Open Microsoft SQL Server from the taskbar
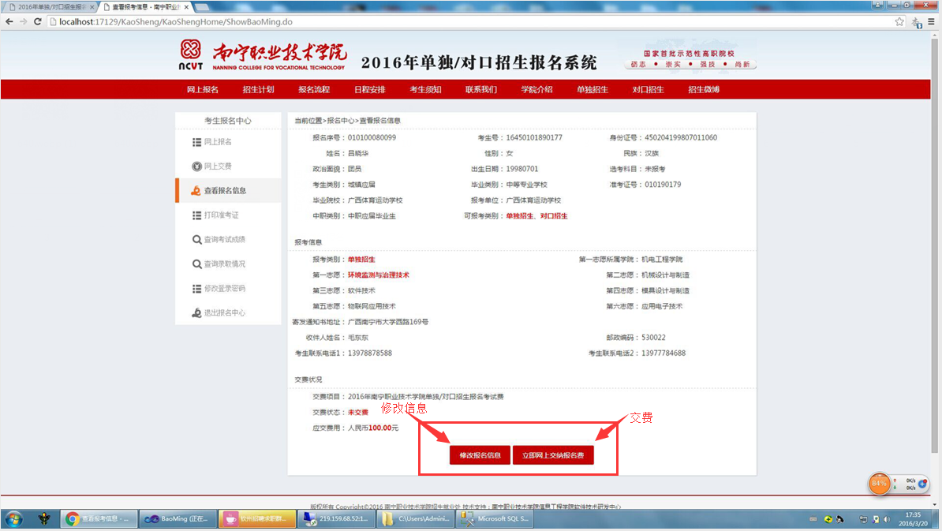This screenshot has width=942, height=531. pyautogui.click(x=496, y=518)
